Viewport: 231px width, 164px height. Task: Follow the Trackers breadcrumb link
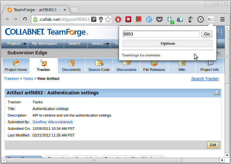(12, 79)
